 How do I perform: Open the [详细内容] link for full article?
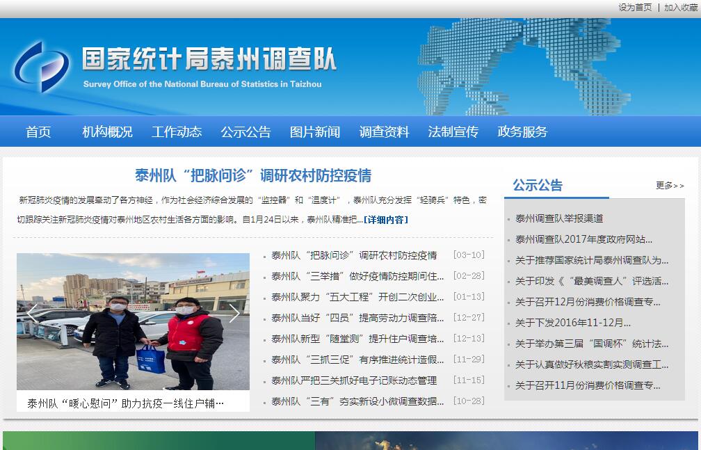386,220
